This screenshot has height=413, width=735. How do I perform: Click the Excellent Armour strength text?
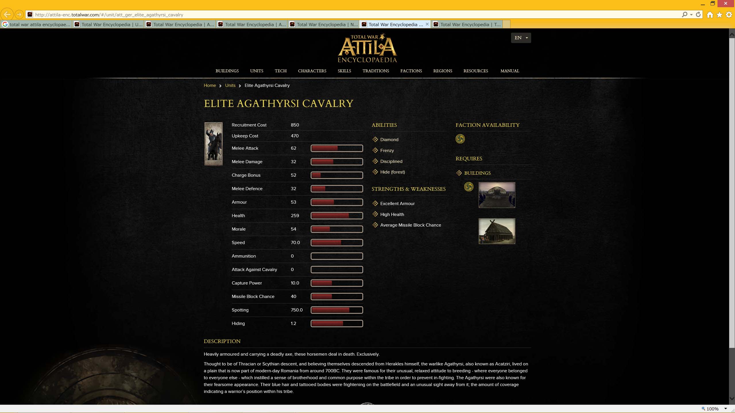[397, 204]
